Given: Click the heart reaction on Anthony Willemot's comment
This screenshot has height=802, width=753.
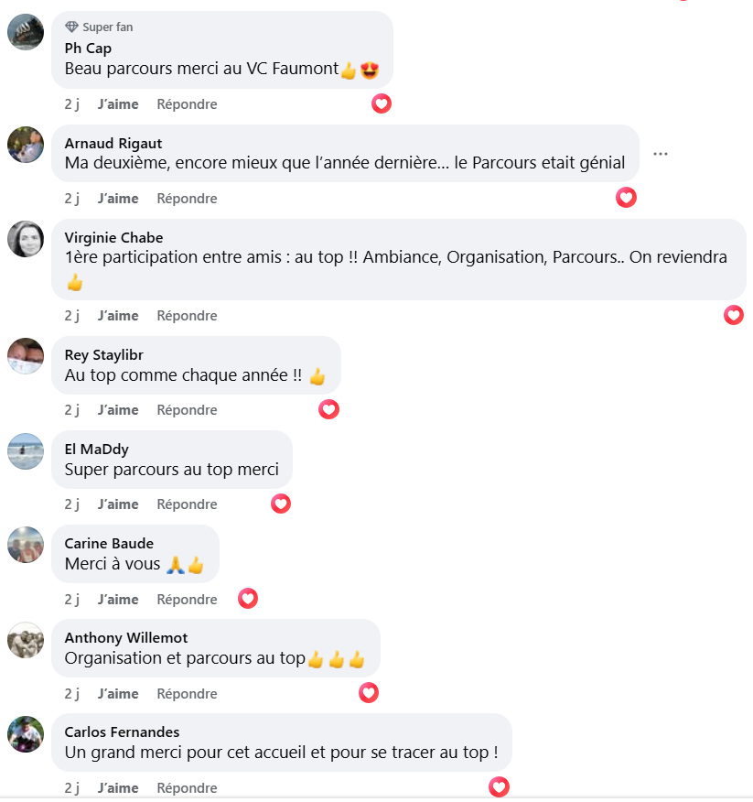Looking at the screenshot, I should click(369, 693).
